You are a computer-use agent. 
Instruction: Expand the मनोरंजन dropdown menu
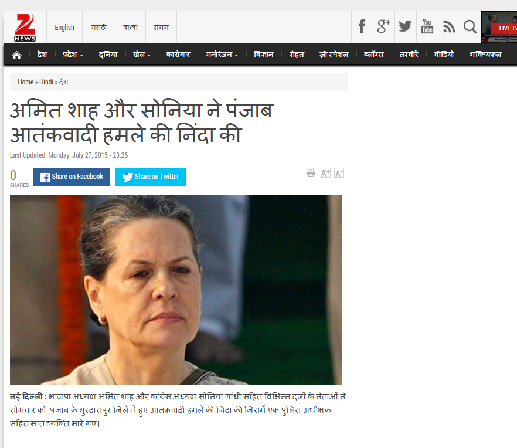(x=222, y=55)
